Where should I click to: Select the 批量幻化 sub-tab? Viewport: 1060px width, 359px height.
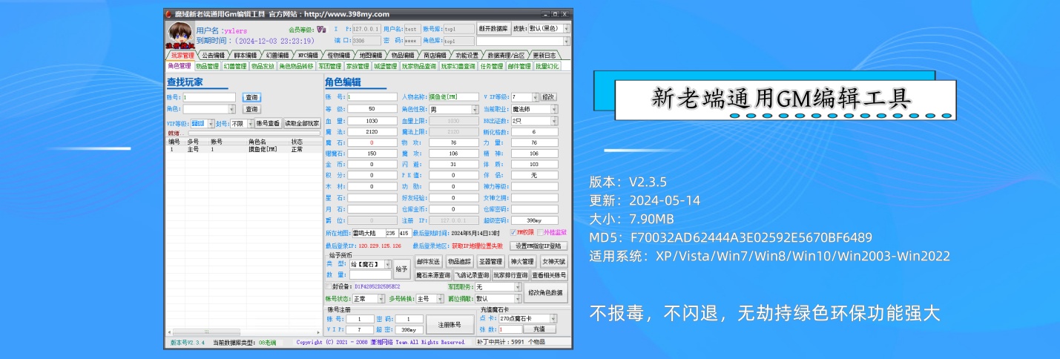547,66
